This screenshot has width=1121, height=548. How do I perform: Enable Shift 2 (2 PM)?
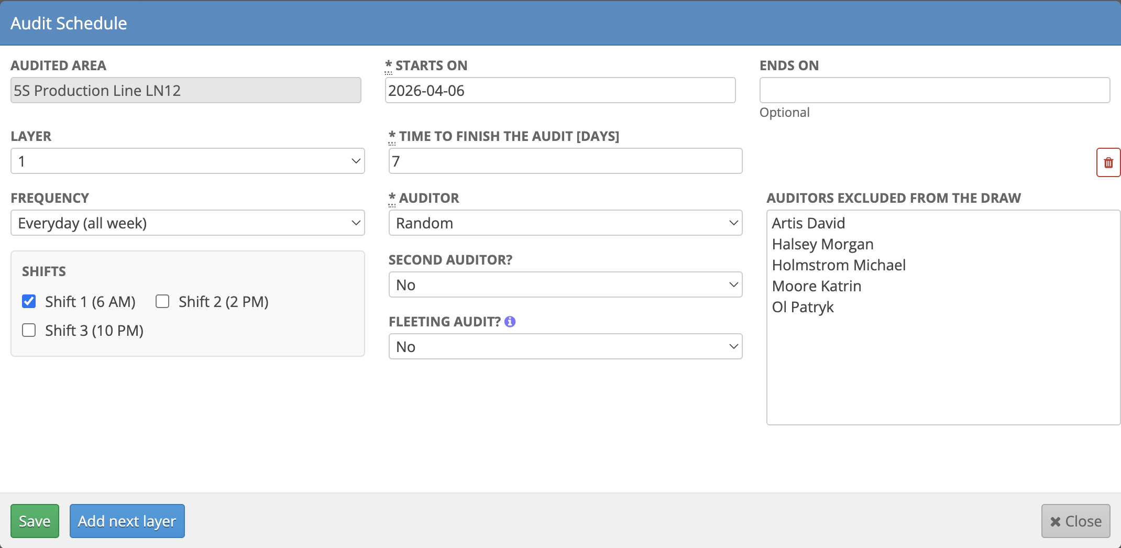point(162,301)
